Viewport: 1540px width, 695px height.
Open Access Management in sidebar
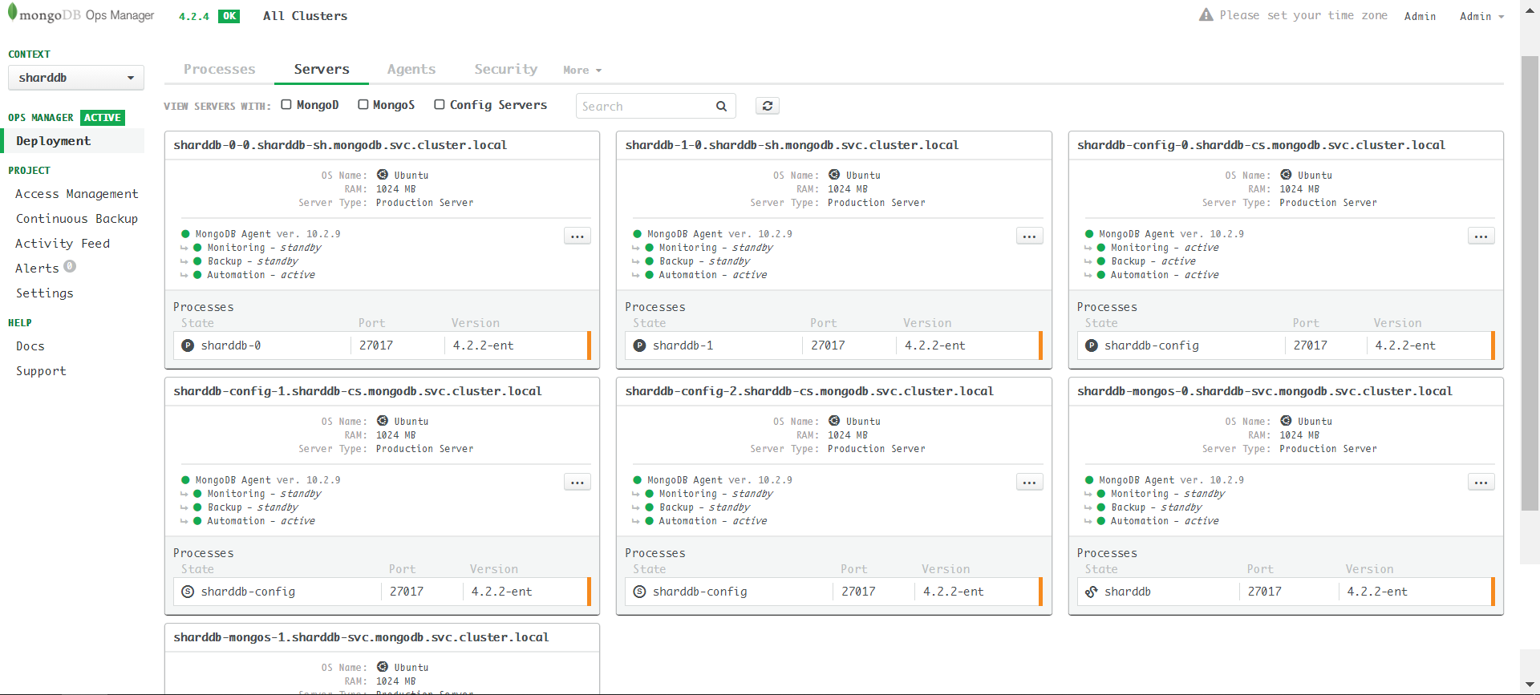[76, 194]
